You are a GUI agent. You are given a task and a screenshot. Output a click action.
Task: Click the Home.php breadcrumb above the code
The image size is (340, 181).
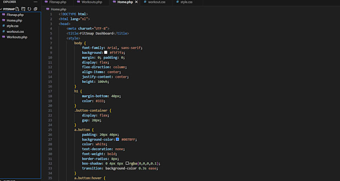click(58, 9)
